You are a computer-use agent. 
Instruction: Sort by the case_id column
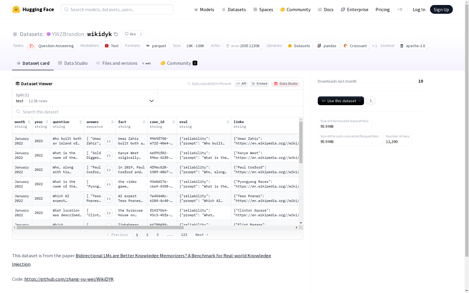(x=174, y=122)
